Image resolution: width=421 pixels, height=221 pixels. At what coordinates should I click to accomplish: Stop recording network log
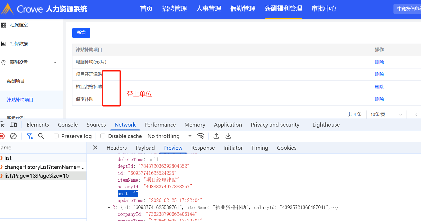(x=2, y=136)
